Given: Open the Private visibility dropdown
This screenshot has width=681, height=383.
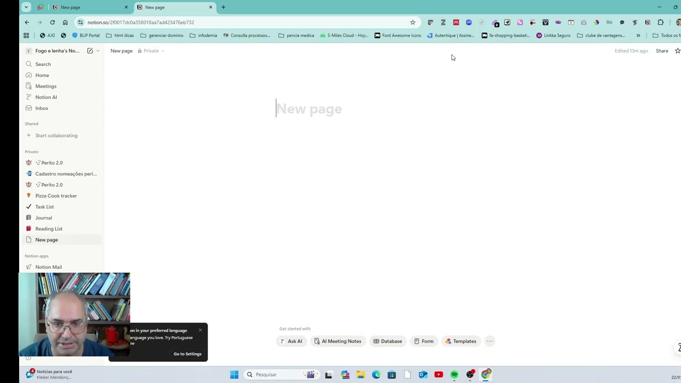Looking at the screenshot, I should pyautogui.click(x=151, y=51).
